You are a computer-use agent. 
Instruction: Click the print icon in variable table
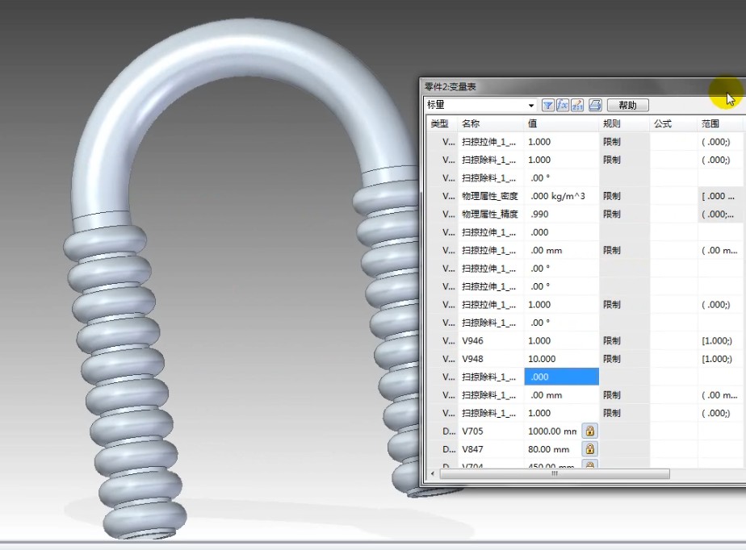coord(595,105)
